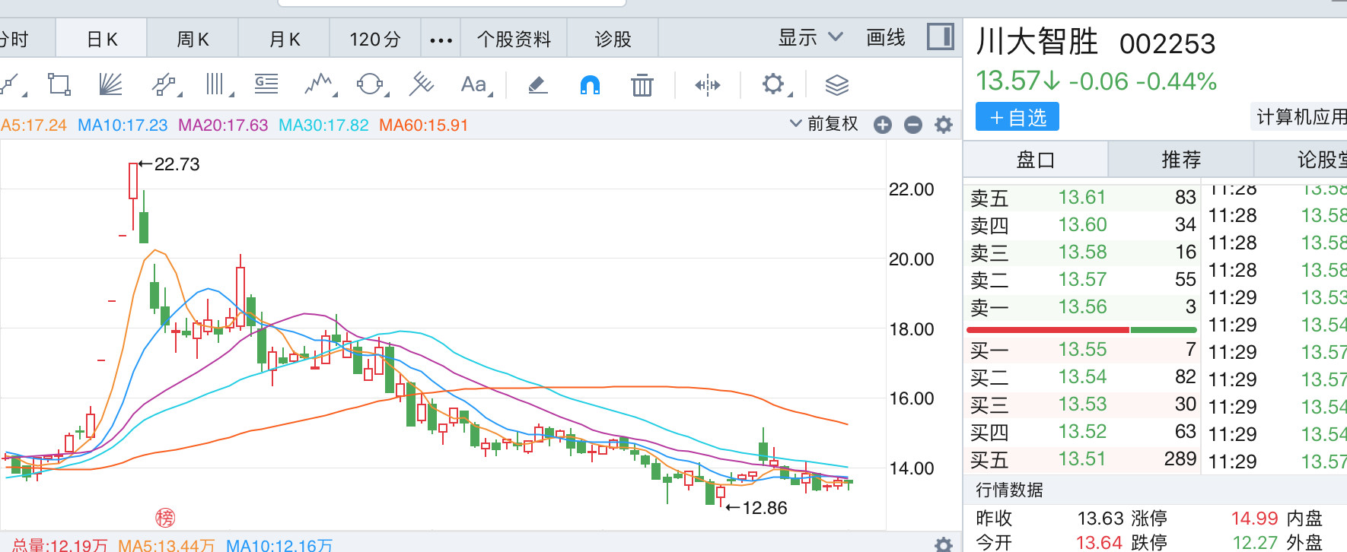Viewport: 1347px width, 552px height.
Task: Select the wave polyline drawing tool
Action: [319, 84]
